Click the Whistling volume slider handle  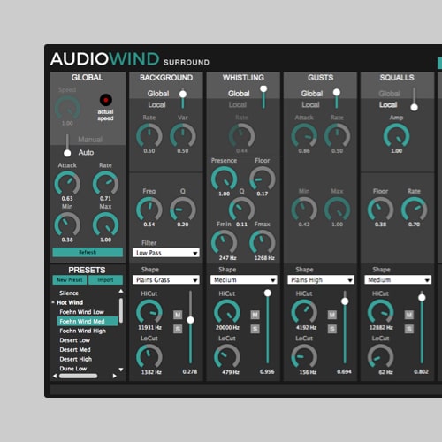268,293
